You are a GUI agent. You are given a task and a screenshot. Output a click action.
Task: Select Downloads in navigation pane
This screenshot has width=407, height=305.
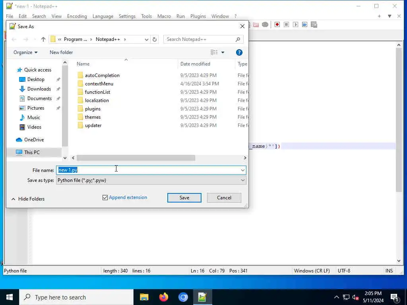coord(39,89)
